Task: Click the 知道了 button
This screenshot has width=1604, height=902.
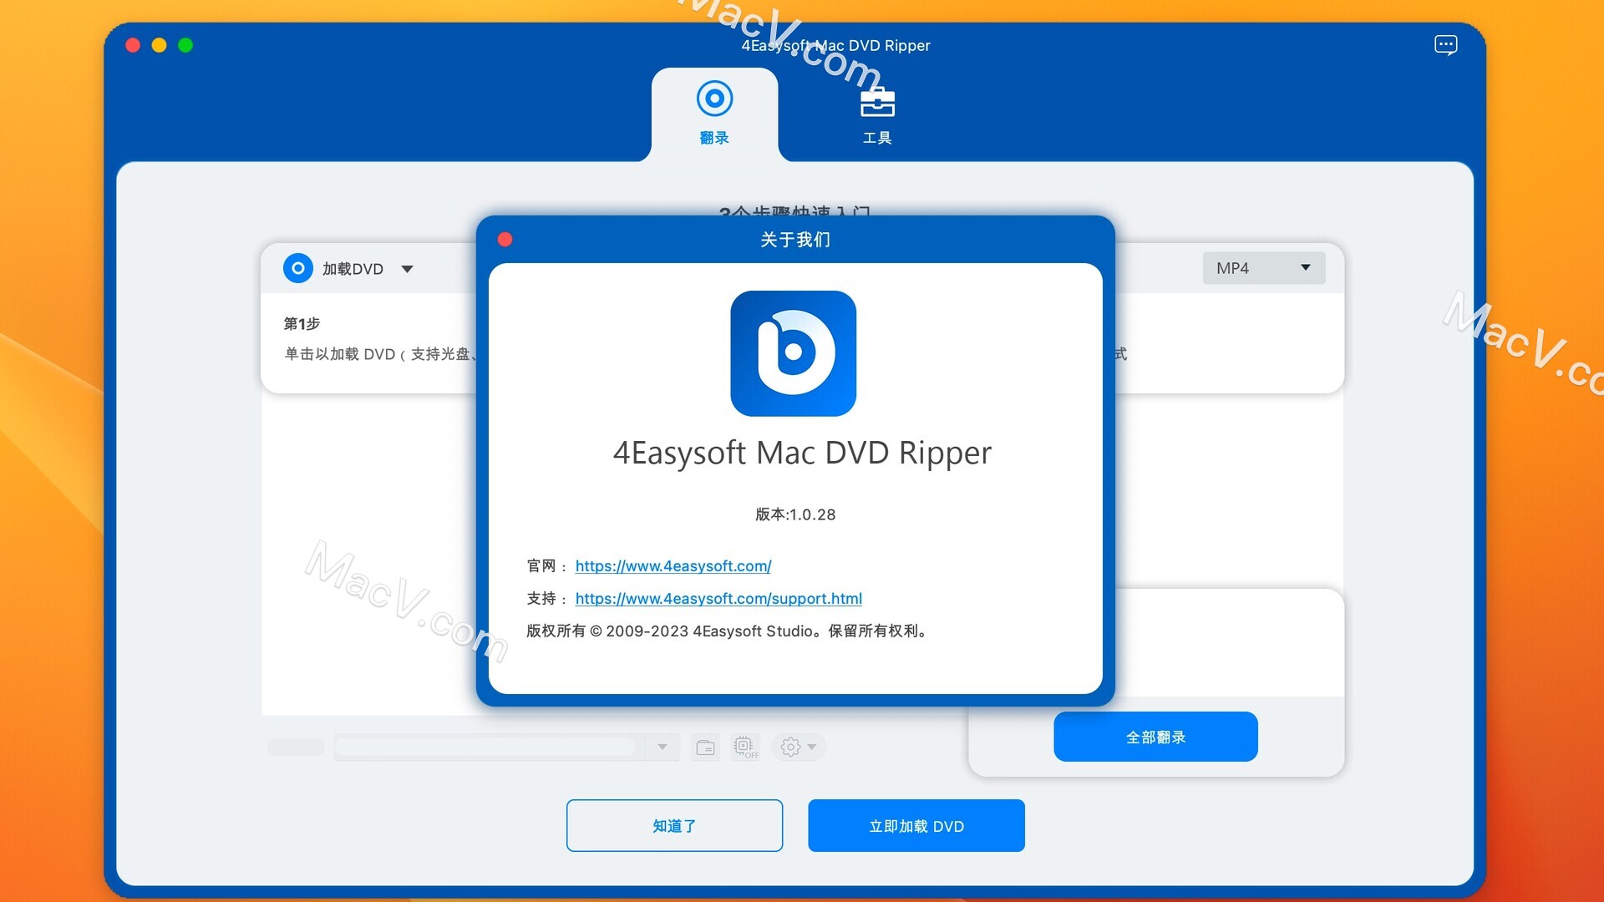Action: [x=674, y=825]
